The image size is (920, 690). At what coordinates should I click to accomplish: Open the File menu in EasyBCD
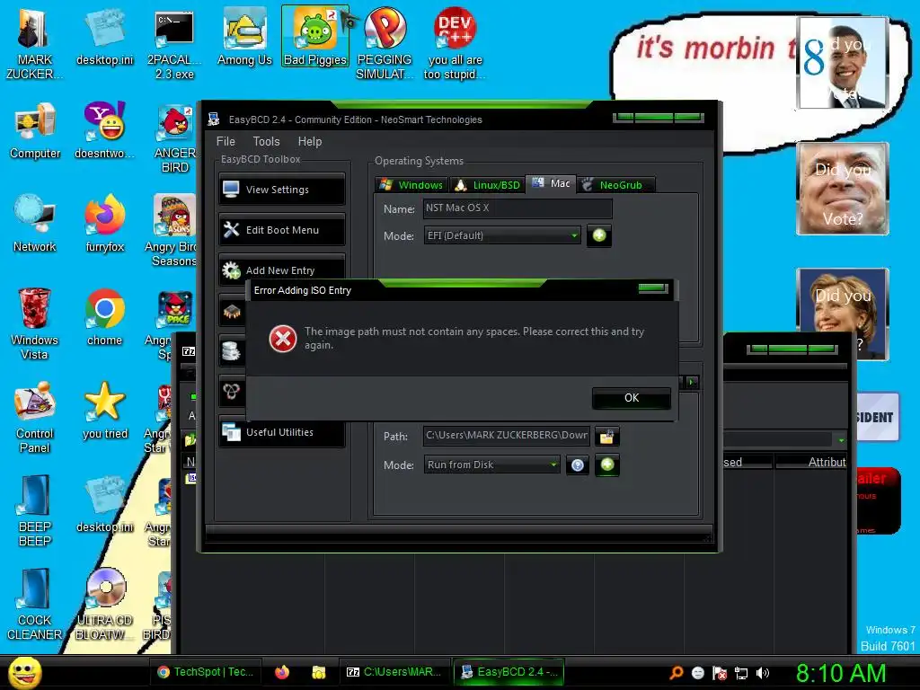(x=226, y=141)
